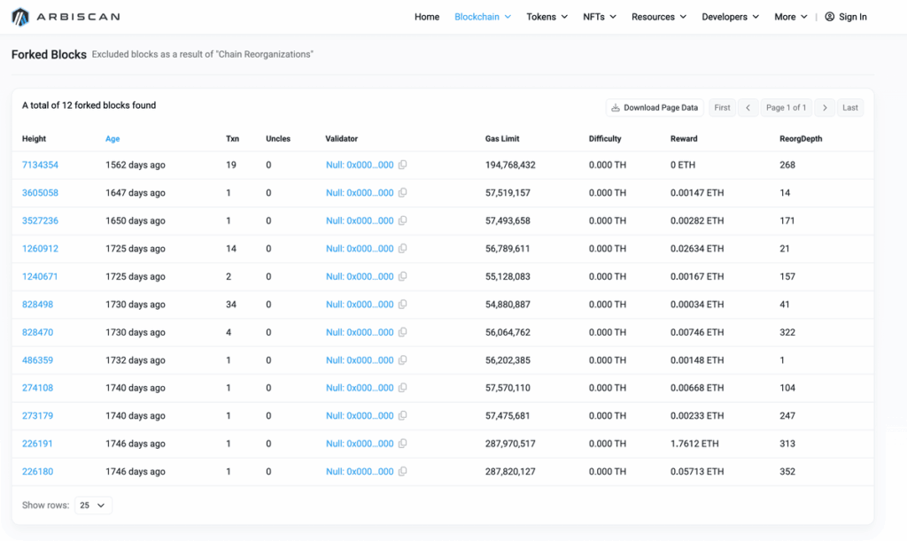
Task: Click the Arbiscan logo
Action: click(x=66, y=17)
